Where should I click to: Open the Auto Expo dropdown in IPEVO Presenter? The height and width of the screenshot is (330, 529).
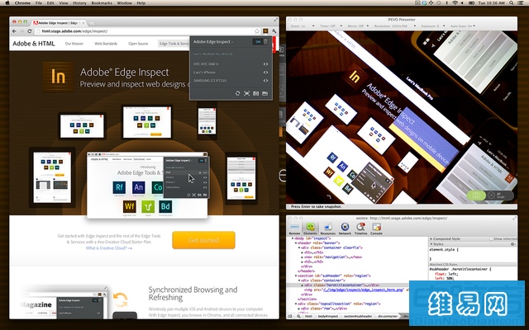click(x=463, y=26)
